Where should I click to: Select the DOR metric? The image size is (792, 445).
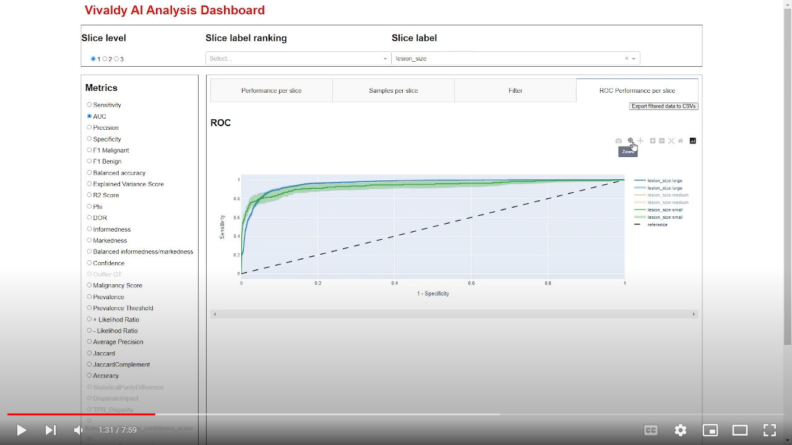click(x=90, y=218)
